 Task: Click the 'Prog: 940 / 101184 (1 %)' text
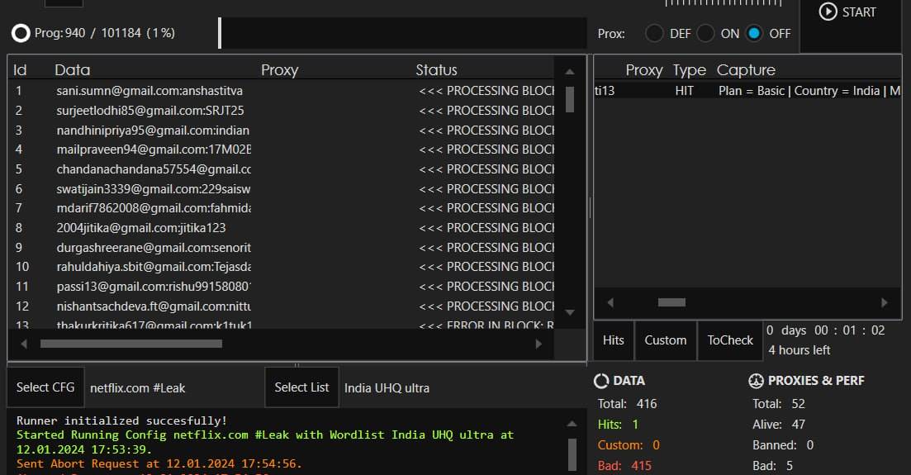(105, 33)
